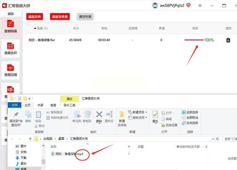Click the 删除 delete X icon
237x170 pixels.
click(x=99, y=114)
